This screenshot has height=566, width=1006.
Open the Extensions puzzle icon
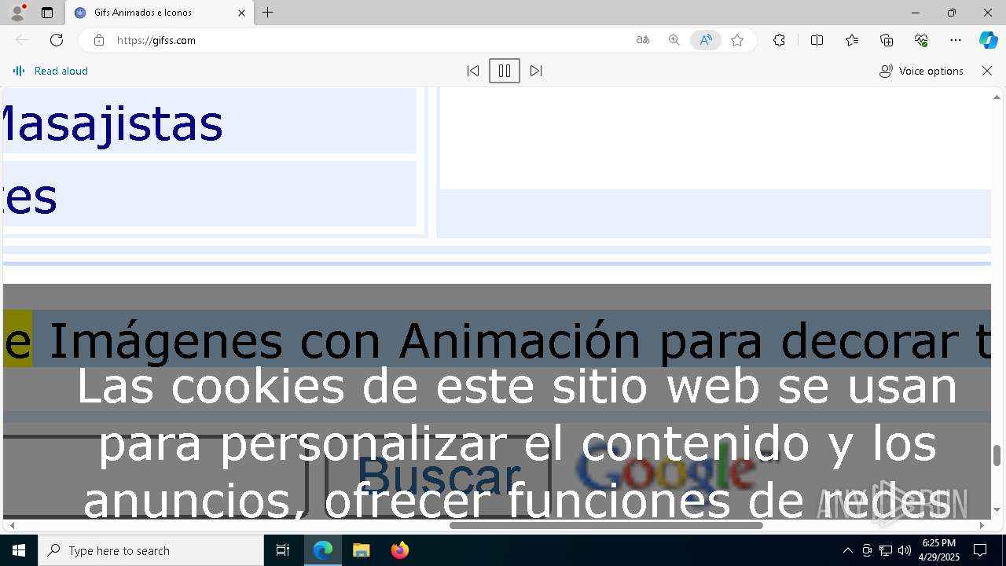pos(779,40)
